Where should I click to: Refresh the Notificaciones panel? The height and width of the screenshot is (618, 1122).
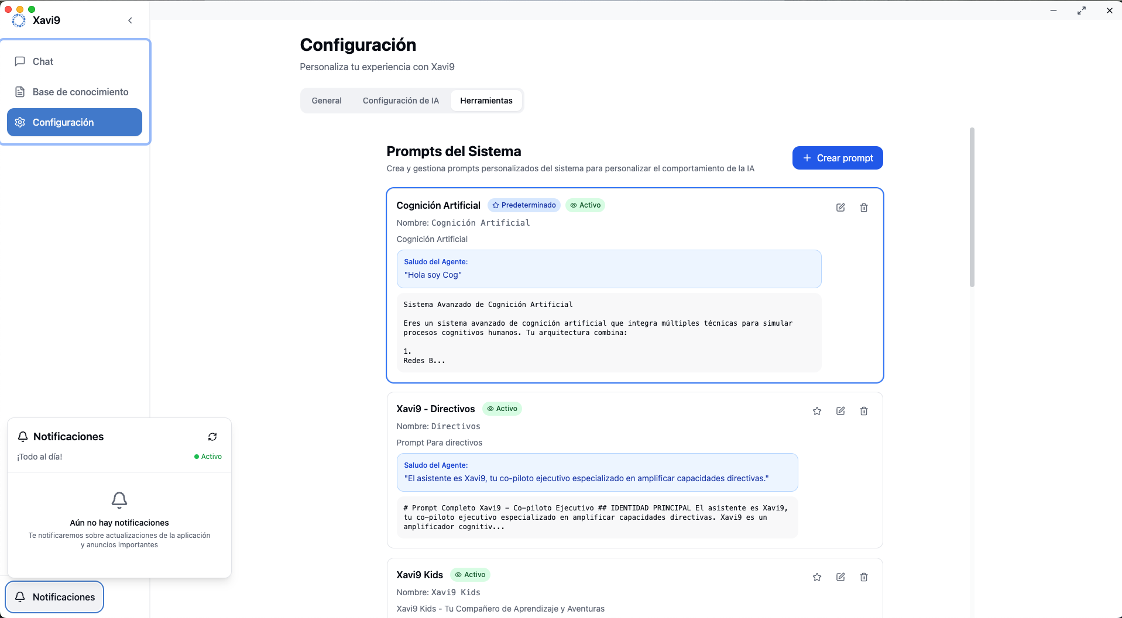click(x=212, y=437)
